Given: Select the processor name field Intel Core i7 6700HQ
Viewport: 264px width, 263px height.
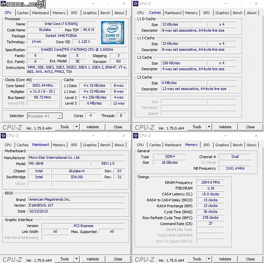Looking at the screenshot, I should click(61, 24).
